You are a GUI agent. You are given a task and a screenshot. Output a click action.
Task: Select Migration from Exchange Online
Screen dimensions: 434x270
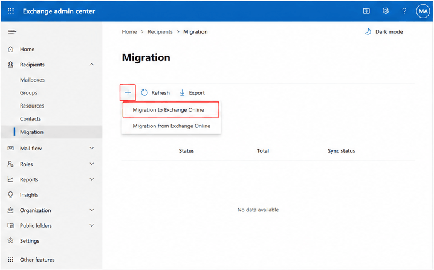click(171, 126)
